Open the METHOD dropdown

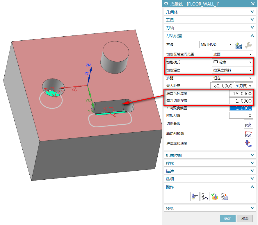[216, 44]
